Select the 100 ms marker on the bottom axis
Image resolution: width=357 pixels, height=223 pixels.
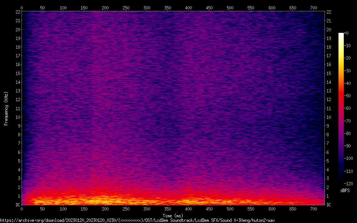(x=63, y=209)
